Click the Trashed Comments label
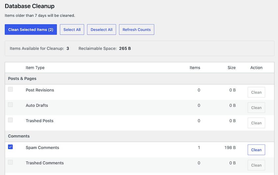The height and width of the screenshot is (175, 278). pos(45,163)
